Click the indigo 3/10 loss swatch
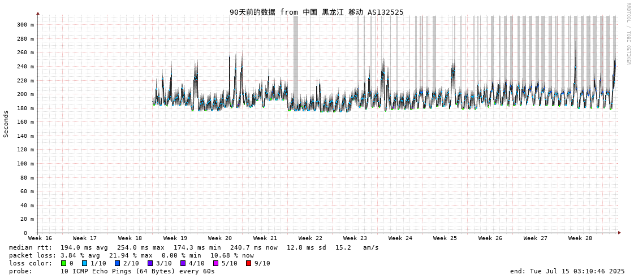 (150, 263)
